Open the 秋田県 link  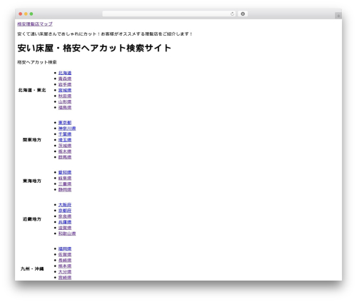click(x=65, y=96)
